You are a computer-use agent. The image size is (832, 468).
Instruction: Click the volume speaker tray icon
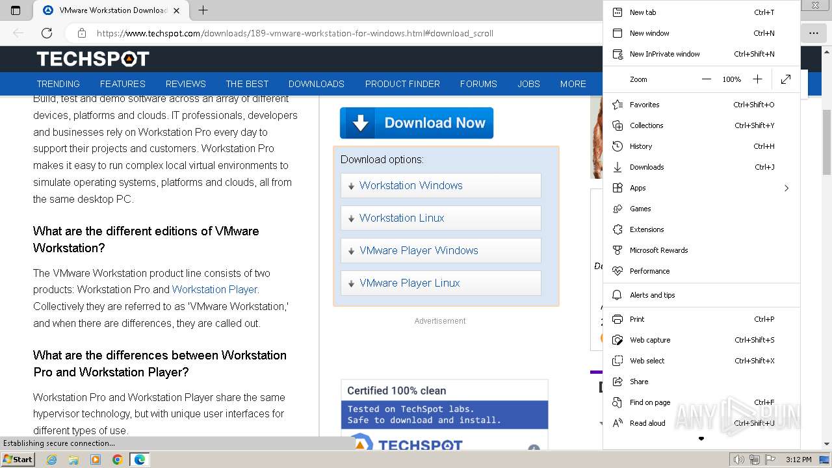coord(738,460)
